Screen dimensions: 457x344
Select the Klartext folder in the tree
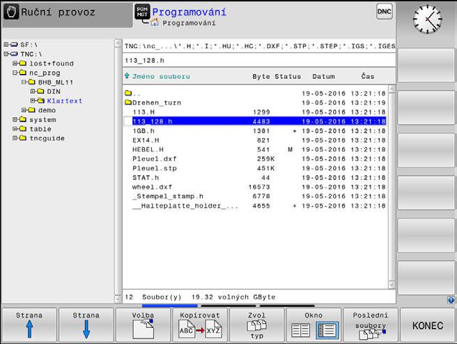pyautogui.click(x=65, y=100)
